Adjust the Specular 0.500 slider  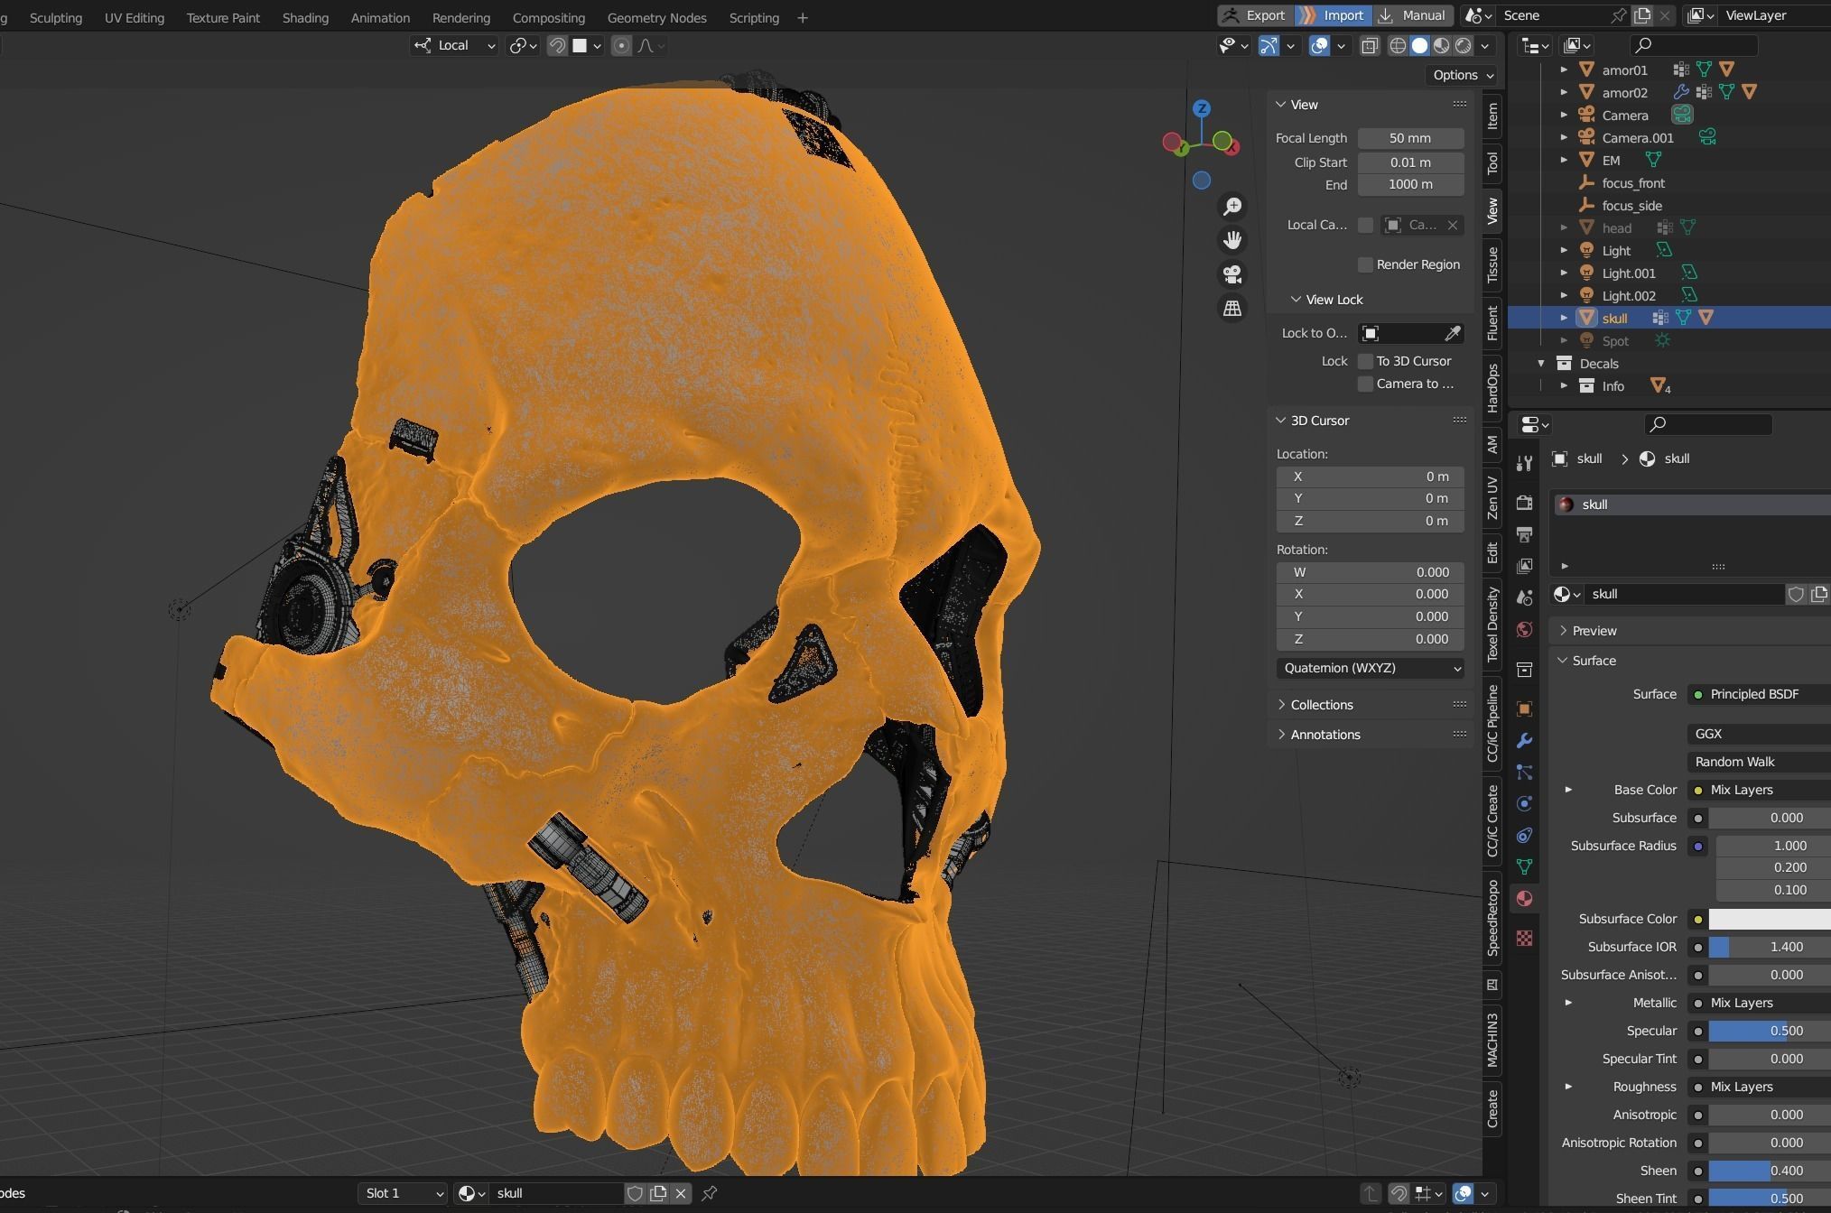1770,1032
